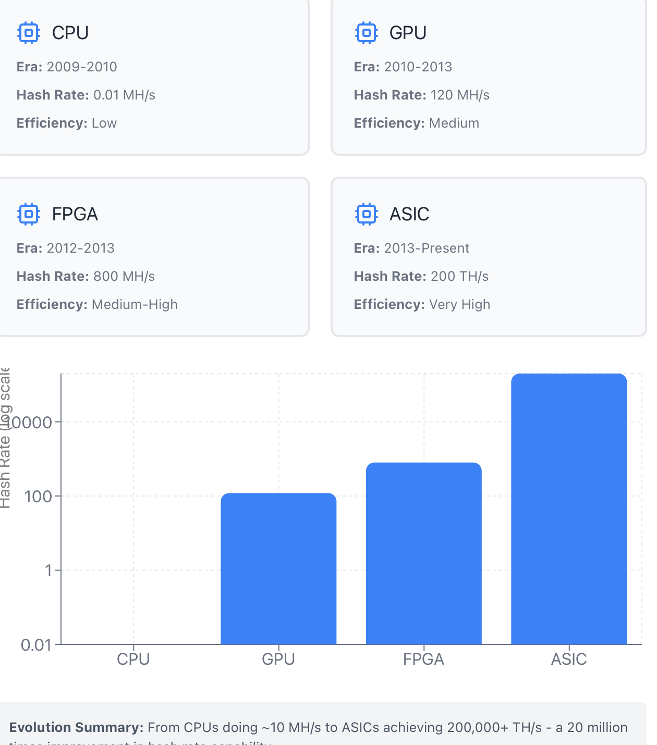Click the chip icon beside ASIC
The height and width of the screenshot is (745, 657).
coord(366,214)
